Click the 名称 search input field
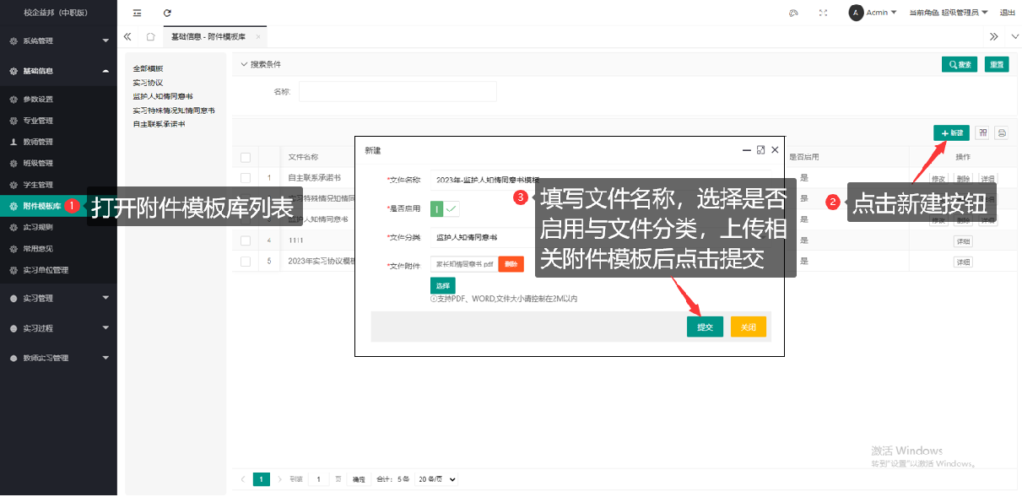 point(397,92)
